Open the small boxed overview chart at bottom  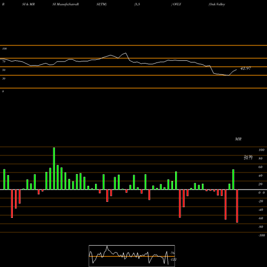pos(132,256)
